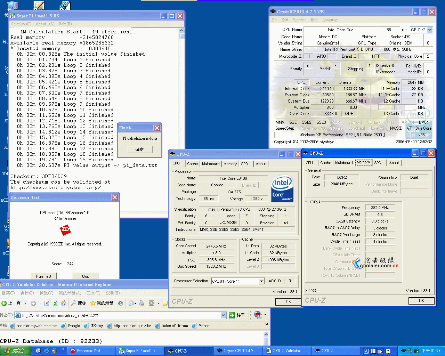
Task: Click the IE Mail envelope icon
Action: pos(131,303)
